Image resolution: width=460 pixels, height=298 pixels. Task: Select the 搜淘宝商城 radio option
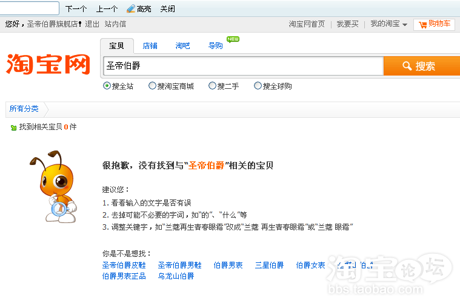pos(152,86)
